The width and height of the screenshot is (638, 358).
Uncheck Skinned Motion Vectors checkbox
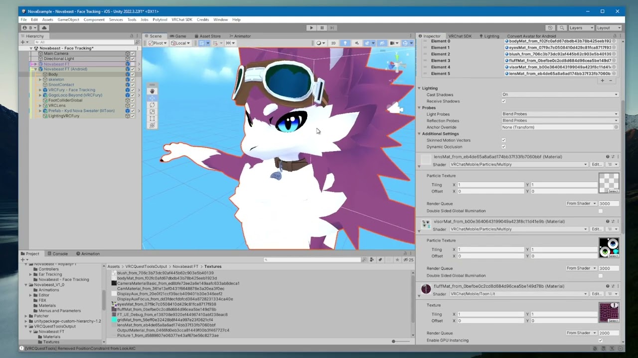click(503, 140)
